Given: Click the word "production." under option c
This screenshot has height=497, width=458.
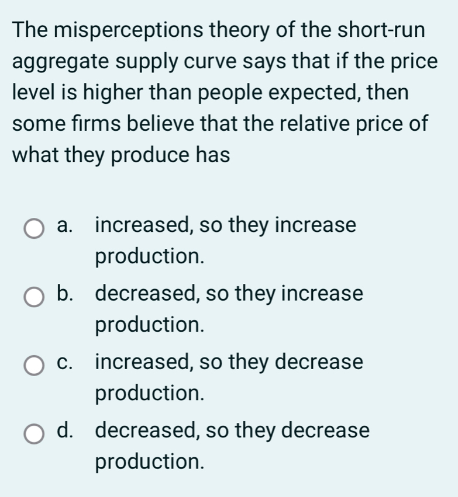Looking at the screenshot, I should coord(150,393).
